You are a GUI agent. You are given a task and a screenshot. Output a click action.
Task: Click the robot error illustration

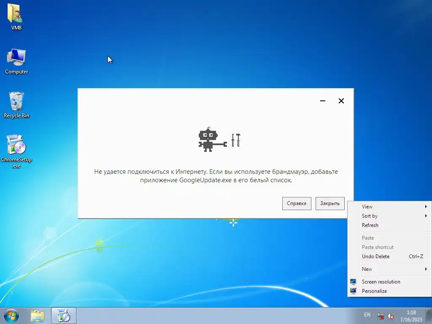pos(219,139)
